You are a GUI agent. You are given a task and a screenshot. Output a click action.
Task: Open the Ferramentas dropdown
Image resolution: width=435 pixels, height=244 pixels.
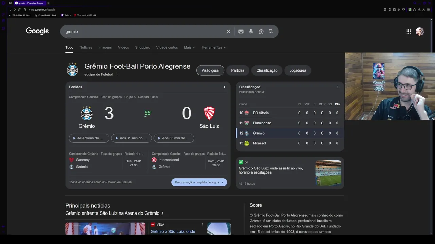coord(214,47)
